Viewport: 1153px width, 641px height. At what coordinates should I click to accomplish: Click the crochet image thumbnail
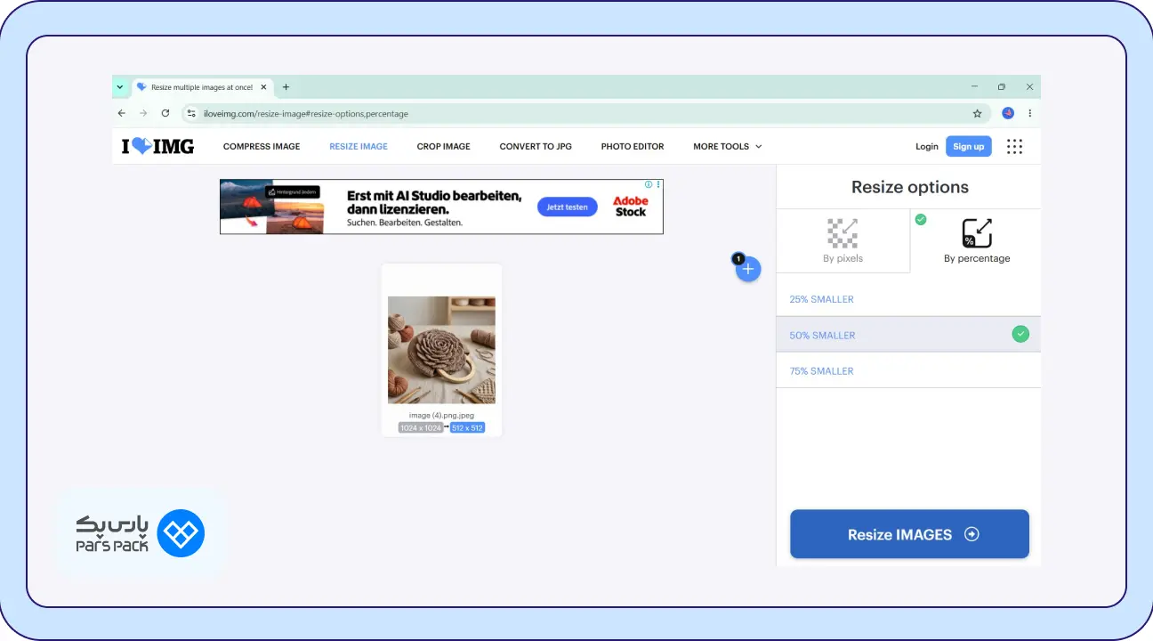tap(441, 350)
